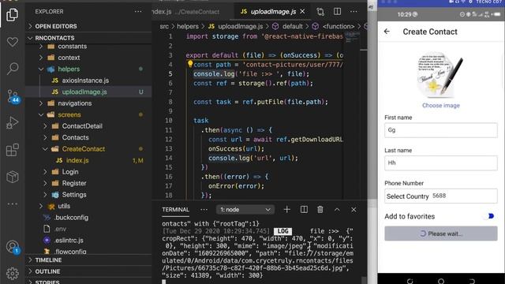This screenshot has width=505, height=284.
Task: Select the TERMINAL panel tab
Action: [x=175, y=210]
